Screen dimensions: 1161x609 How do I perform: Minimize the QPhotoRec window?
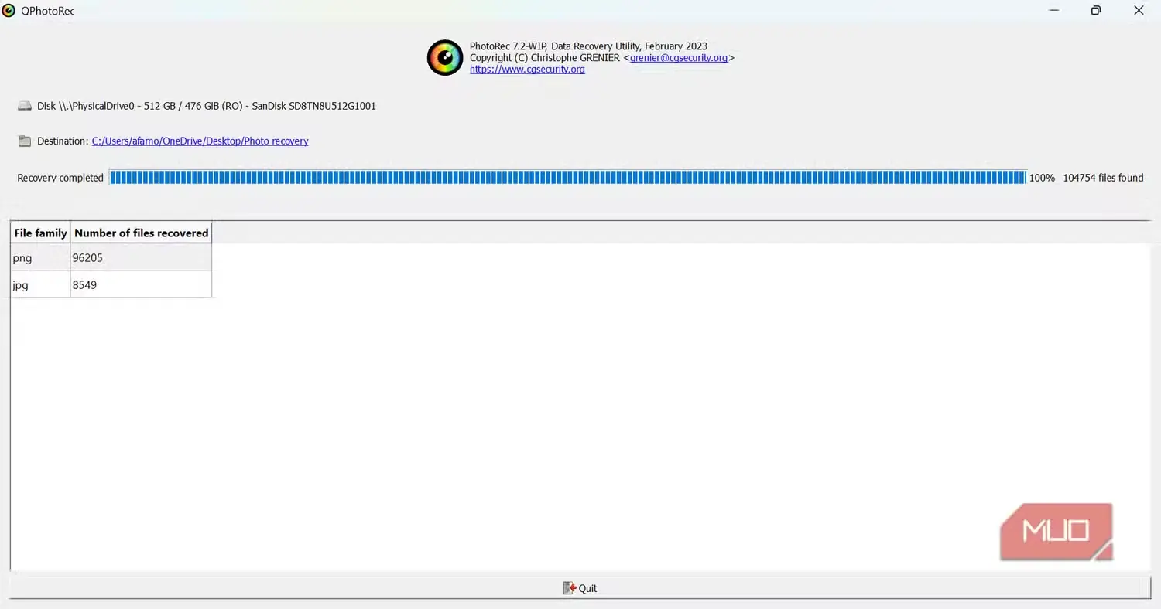[1054, 11]
